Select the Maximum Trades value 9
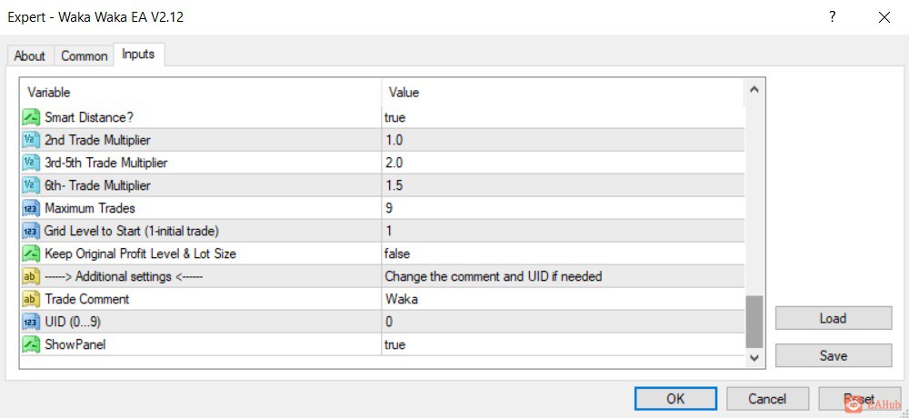The image size is (909, 418). 388,208
